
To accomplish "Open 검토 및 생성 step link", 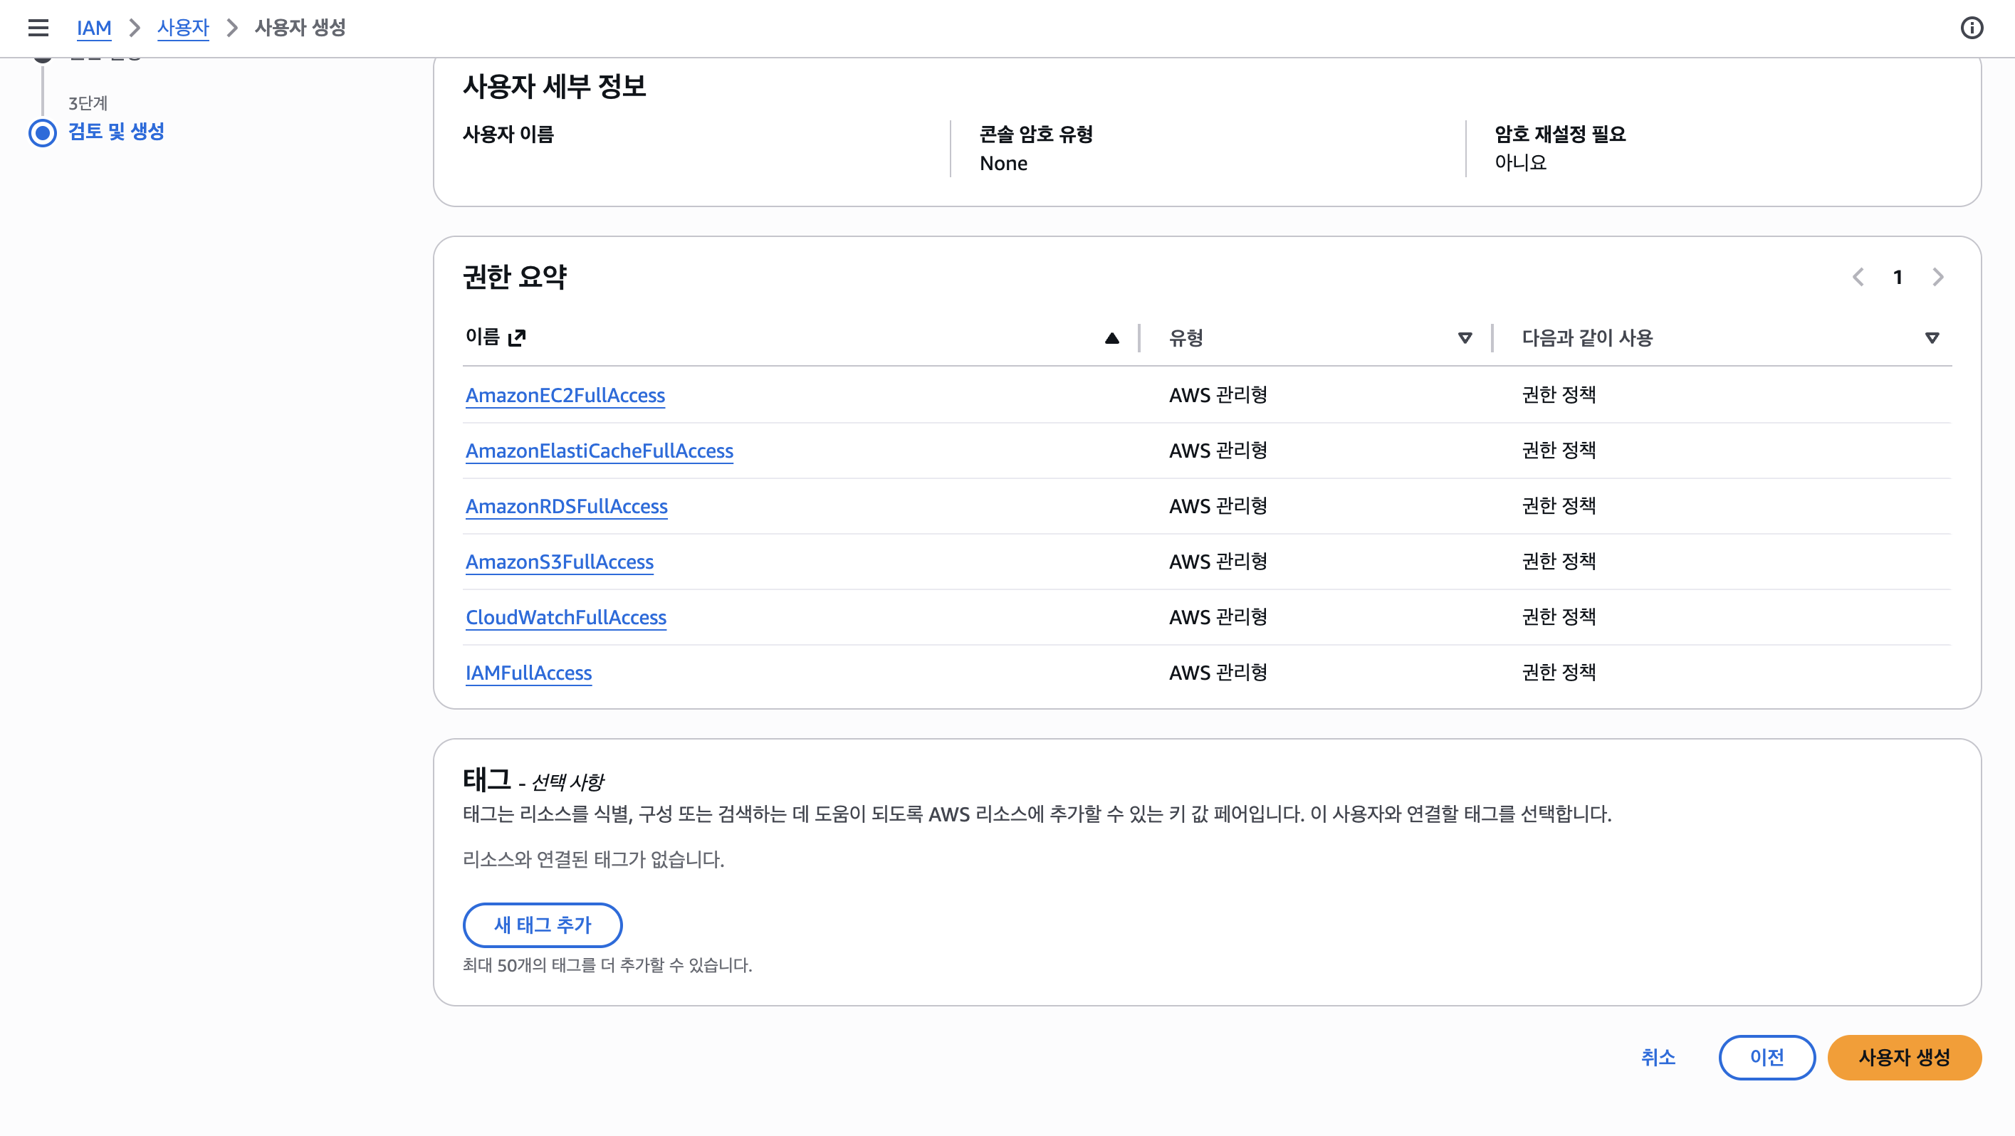I will click(116, 132).
